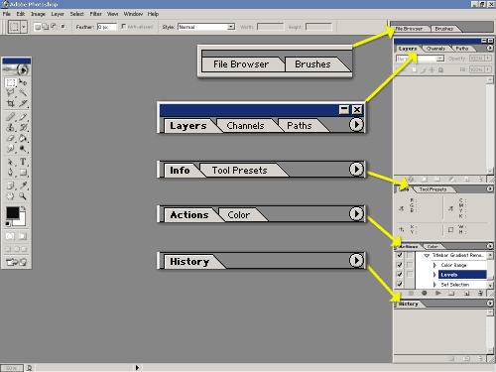Uncheck the Color Range action checkbox

[x=400, y=265]
